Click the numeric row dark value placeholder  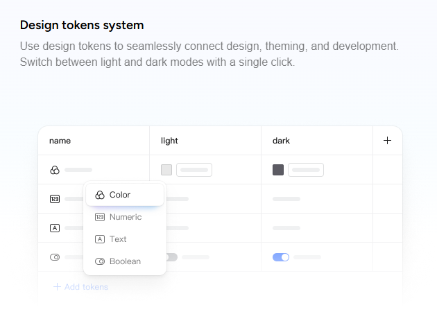click(x=286, y=199)
